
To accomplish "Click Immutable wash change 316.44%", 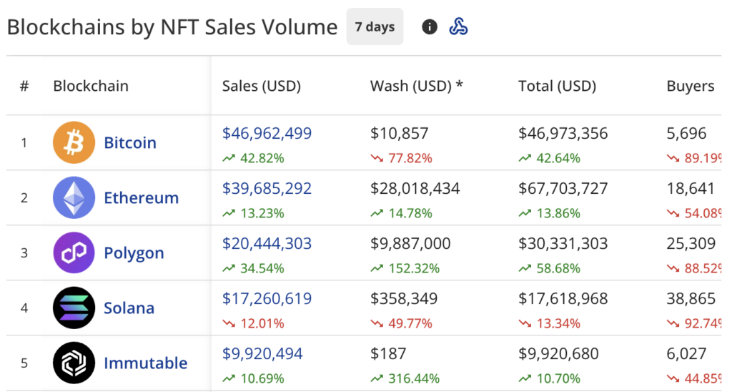I will pyautogui.click(x=405, y=379).
